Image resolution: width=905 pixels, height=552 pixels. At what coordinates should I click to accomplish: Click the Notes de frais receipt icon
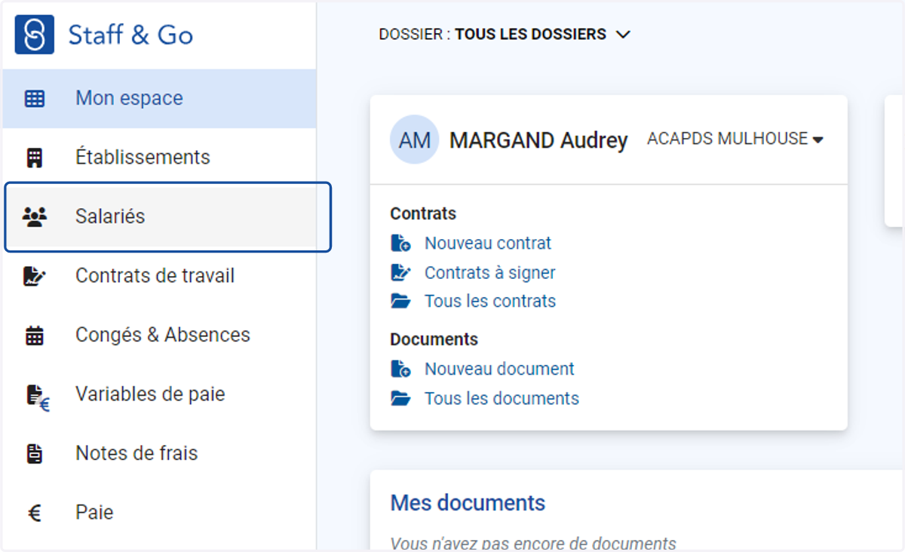tap(35, 453)
